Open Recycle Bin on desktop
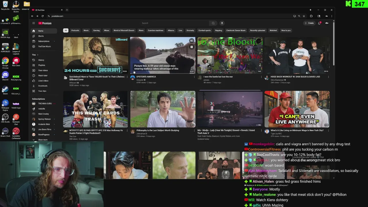Viewport: 368px width, 207px height. (5, 6)
